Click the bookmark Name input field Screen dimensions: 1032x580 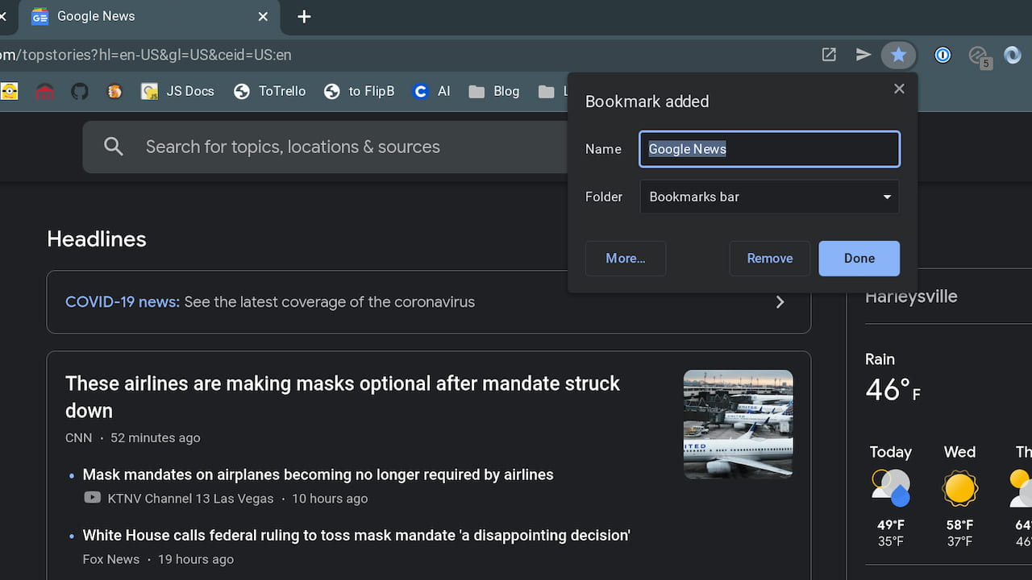769,149
